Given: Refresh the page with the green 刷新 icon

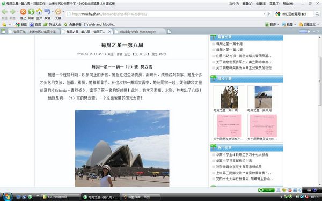Looking at the screenshot, I should tap(31, 12).
